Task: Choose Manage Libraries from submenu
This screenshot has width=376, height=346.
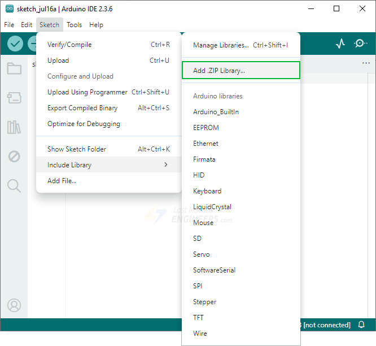Action: point(221,45)
